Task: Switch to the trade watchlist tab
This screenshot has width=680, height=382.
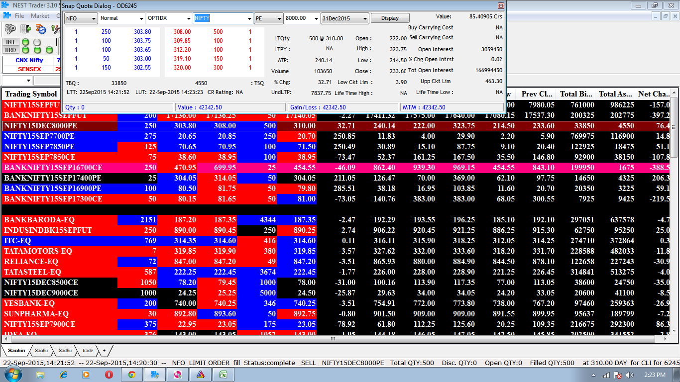Action: pyautogui.click(x=88, y=351)
